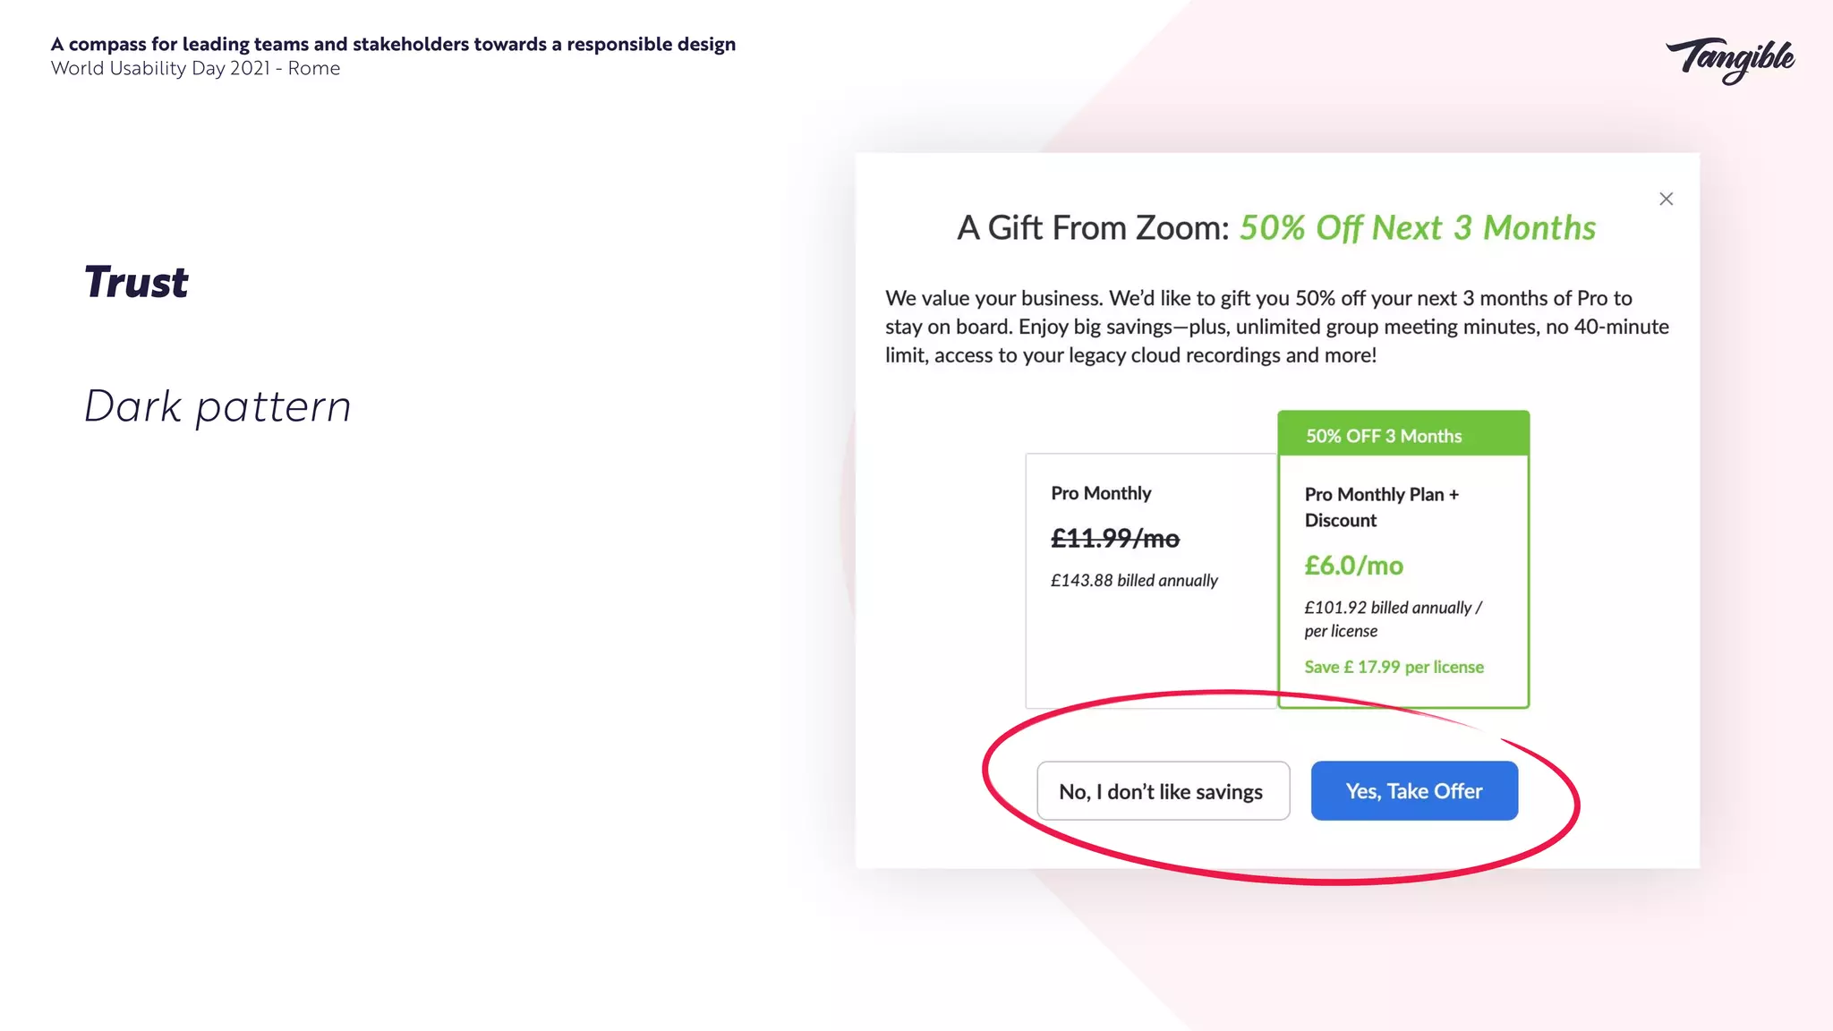Click the green "50% Off Next 3 Months" headline
The width and height of the screenshot is (1833, 1031).
(1417, 228)
